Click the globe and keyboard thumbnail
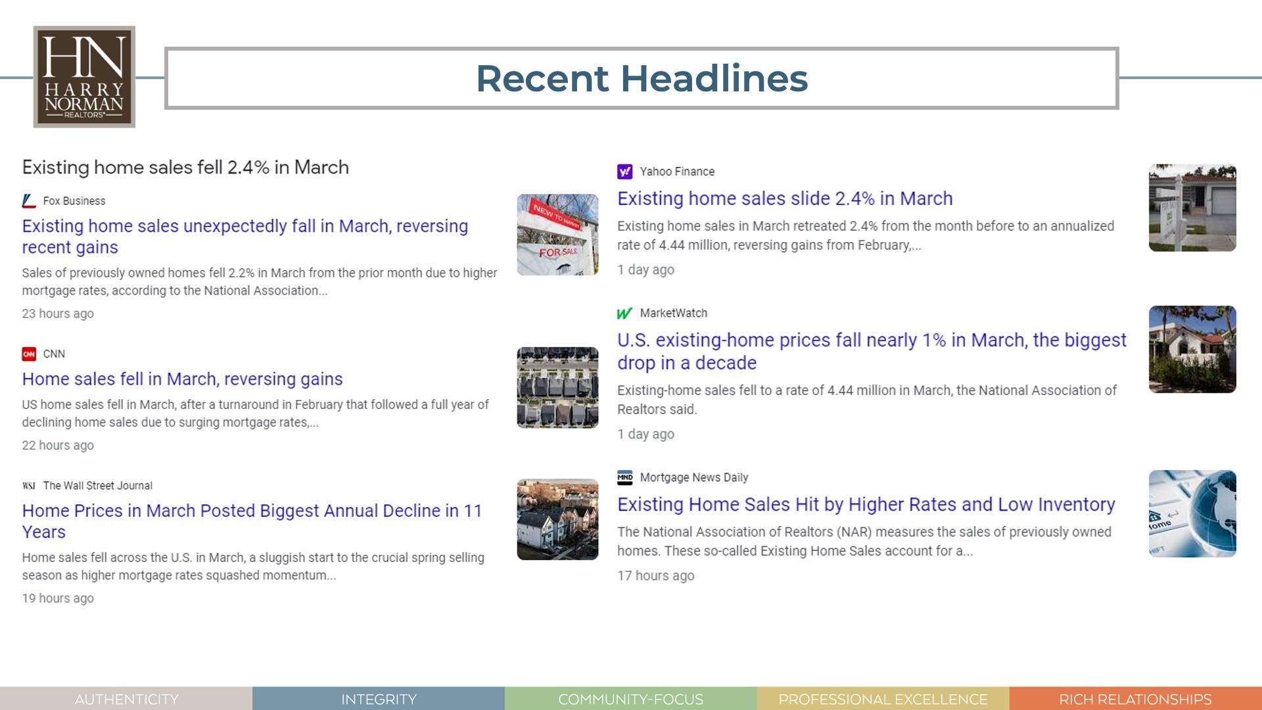Viewport: 1262px width, 710px height. click(x=1192, y=513)
